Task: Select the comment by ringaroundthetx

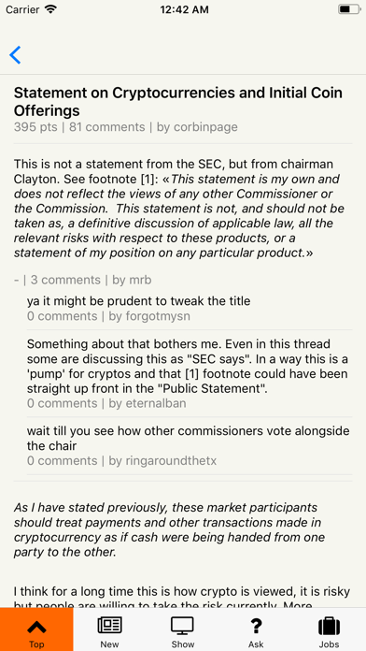Action: 189,439
